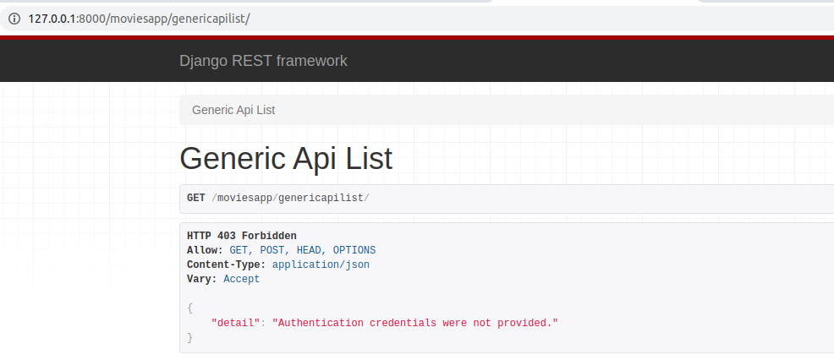Click the Content-Type header label

226,265
